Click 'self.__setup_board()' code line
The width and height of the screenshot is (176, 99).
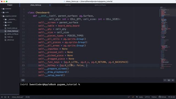(51, 75)
